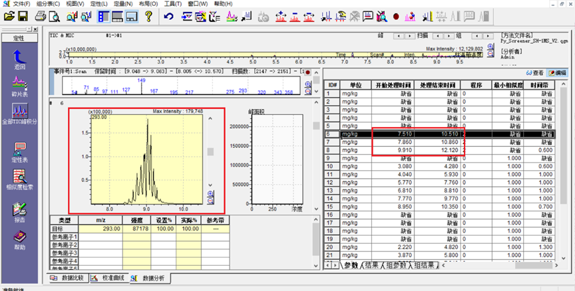Toggle 查看 view mode button
This screenshot has height=291, width=575.
pos(534,72)
